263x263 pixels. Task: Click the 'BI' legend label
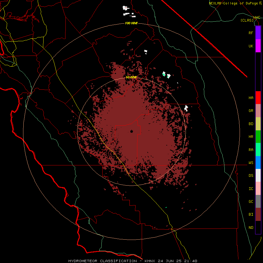(x=251, y=214)
